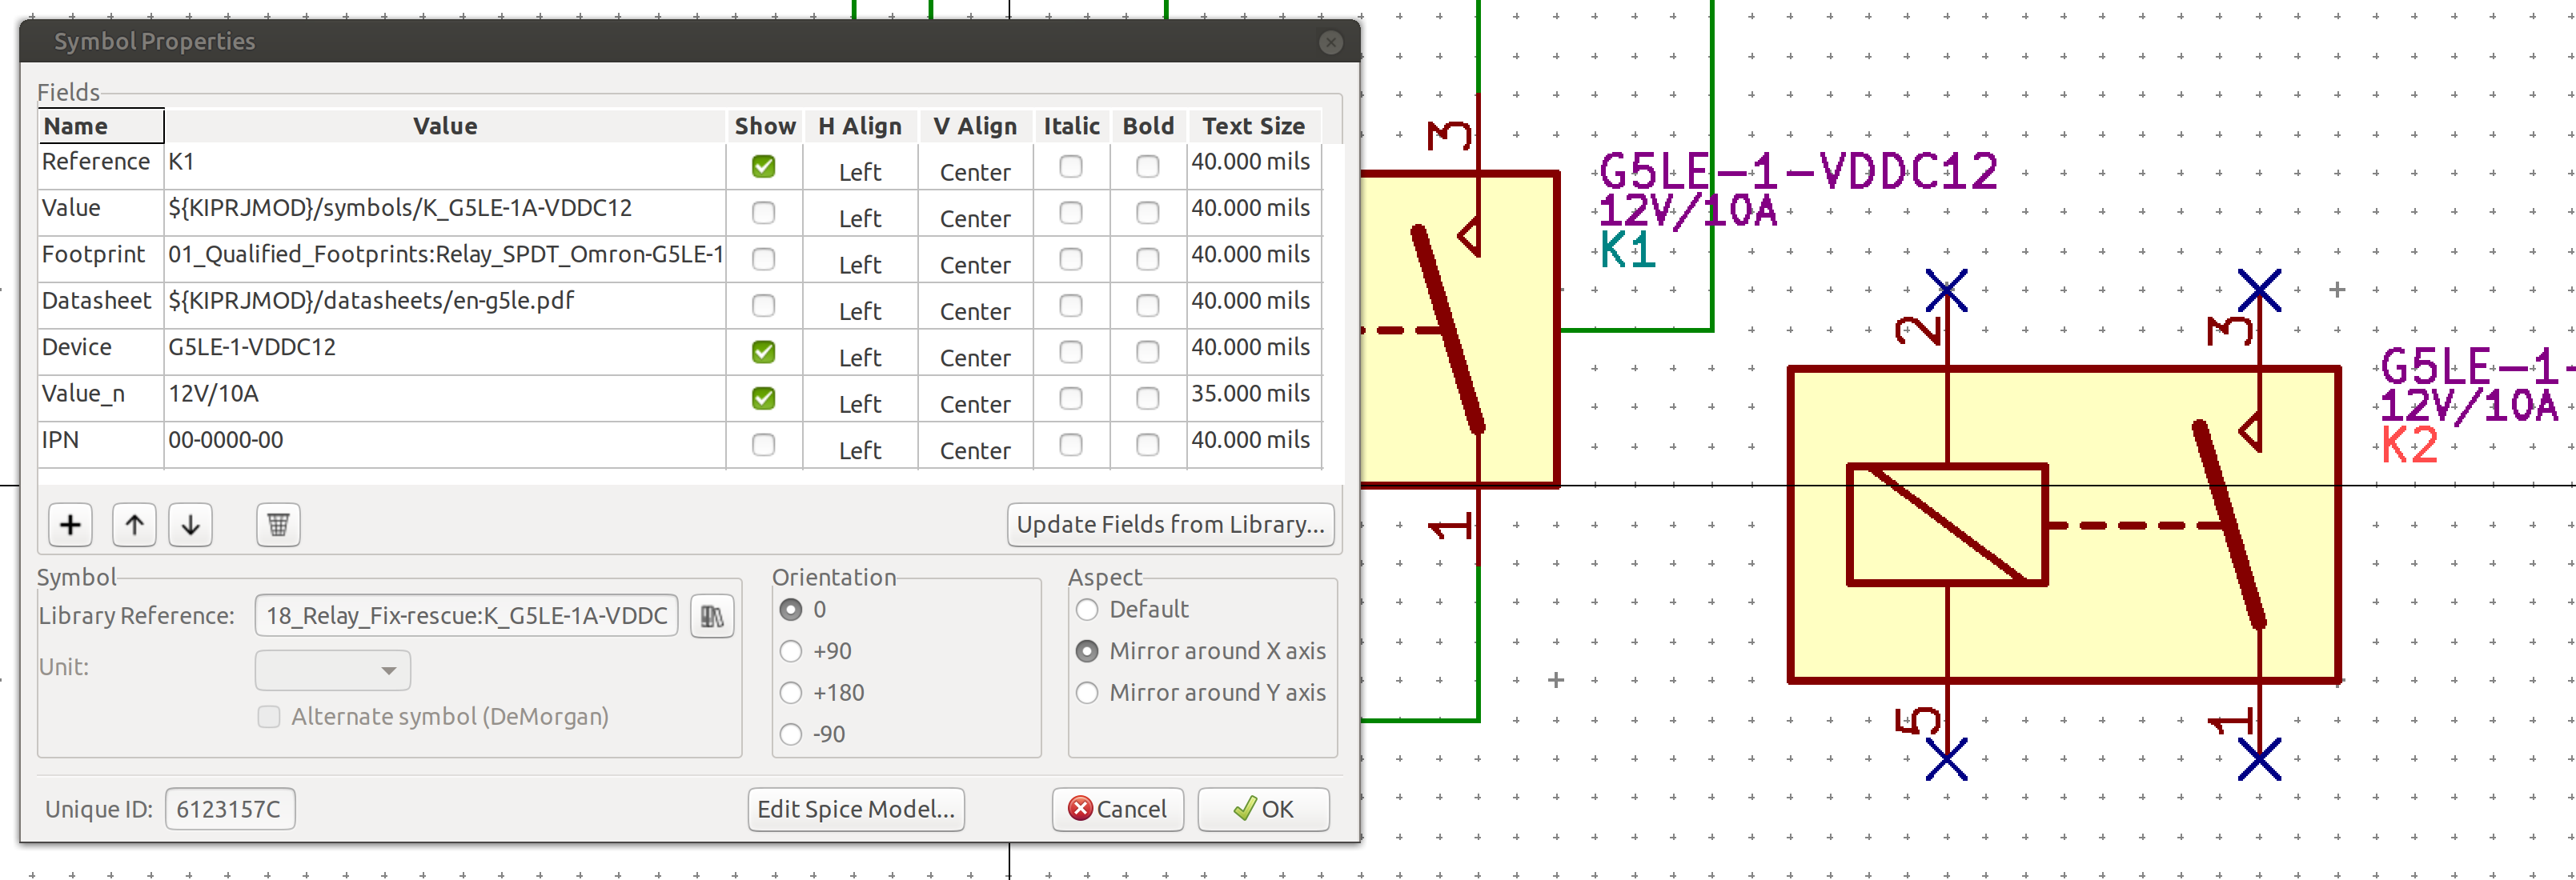The height and width of the screenshot is (880, 2576).
Task: Click the Datasheet en-g5le.pdf cell
Action: [444, 306]
